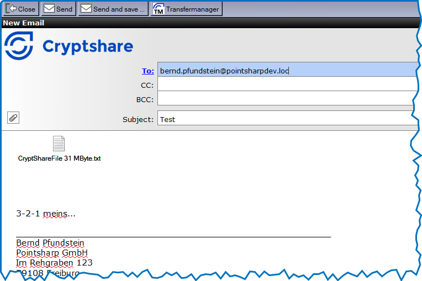Click the envelope icon on Send button
This screenshot has width=422, height=281.
[49, 9]
